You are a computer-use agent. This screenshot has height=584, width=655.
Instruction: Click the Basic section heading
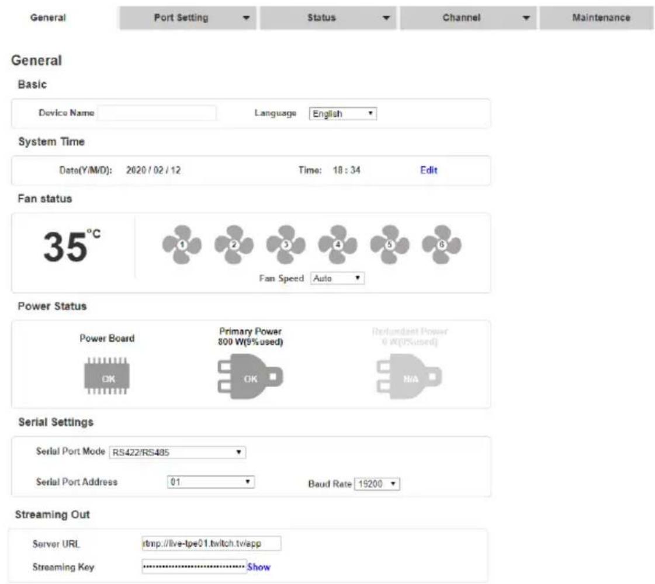32,84
